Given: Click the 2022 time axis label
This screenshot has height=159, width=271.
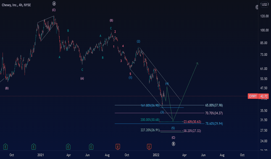Looking at the screenshot, I should (156, 155).
